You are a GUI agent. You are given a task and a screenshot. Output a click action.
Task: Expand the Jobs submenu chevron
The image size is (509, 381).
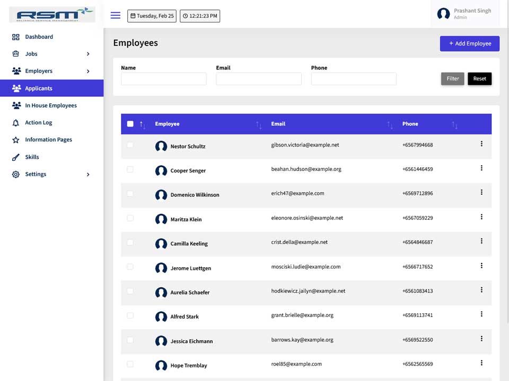[x=88, y=54]
